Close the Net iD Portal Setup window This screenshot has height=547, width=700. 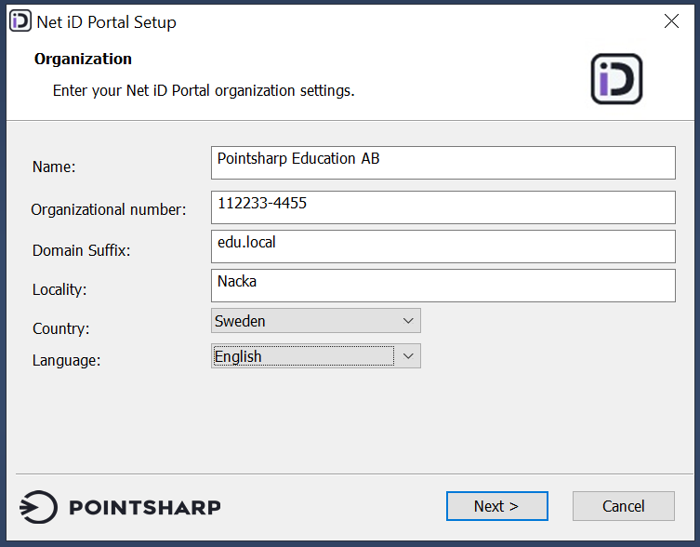671,21
